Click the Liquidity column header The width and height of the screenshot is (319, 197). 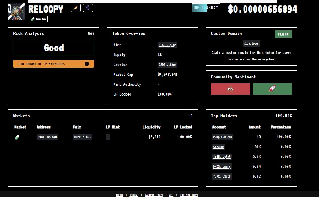click(x=151, y=127)
